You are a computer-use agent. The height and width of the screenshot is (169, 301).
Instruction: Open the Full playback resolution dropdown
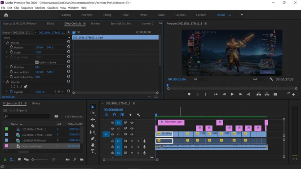coord(259,79)
